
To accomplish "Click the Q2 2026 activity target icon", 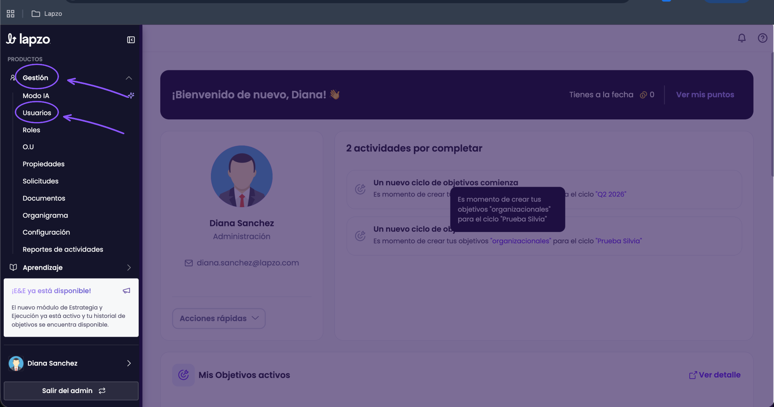I will pos(360,189).
